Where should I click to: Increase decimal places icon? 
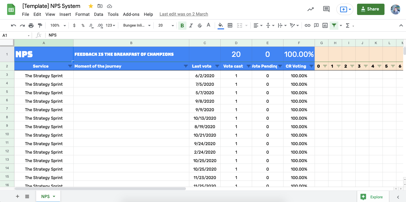[100, 25]
